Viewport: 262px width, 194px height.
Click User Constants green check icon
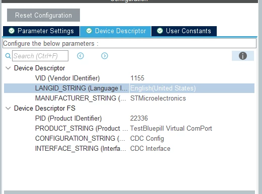click(160, 31)
